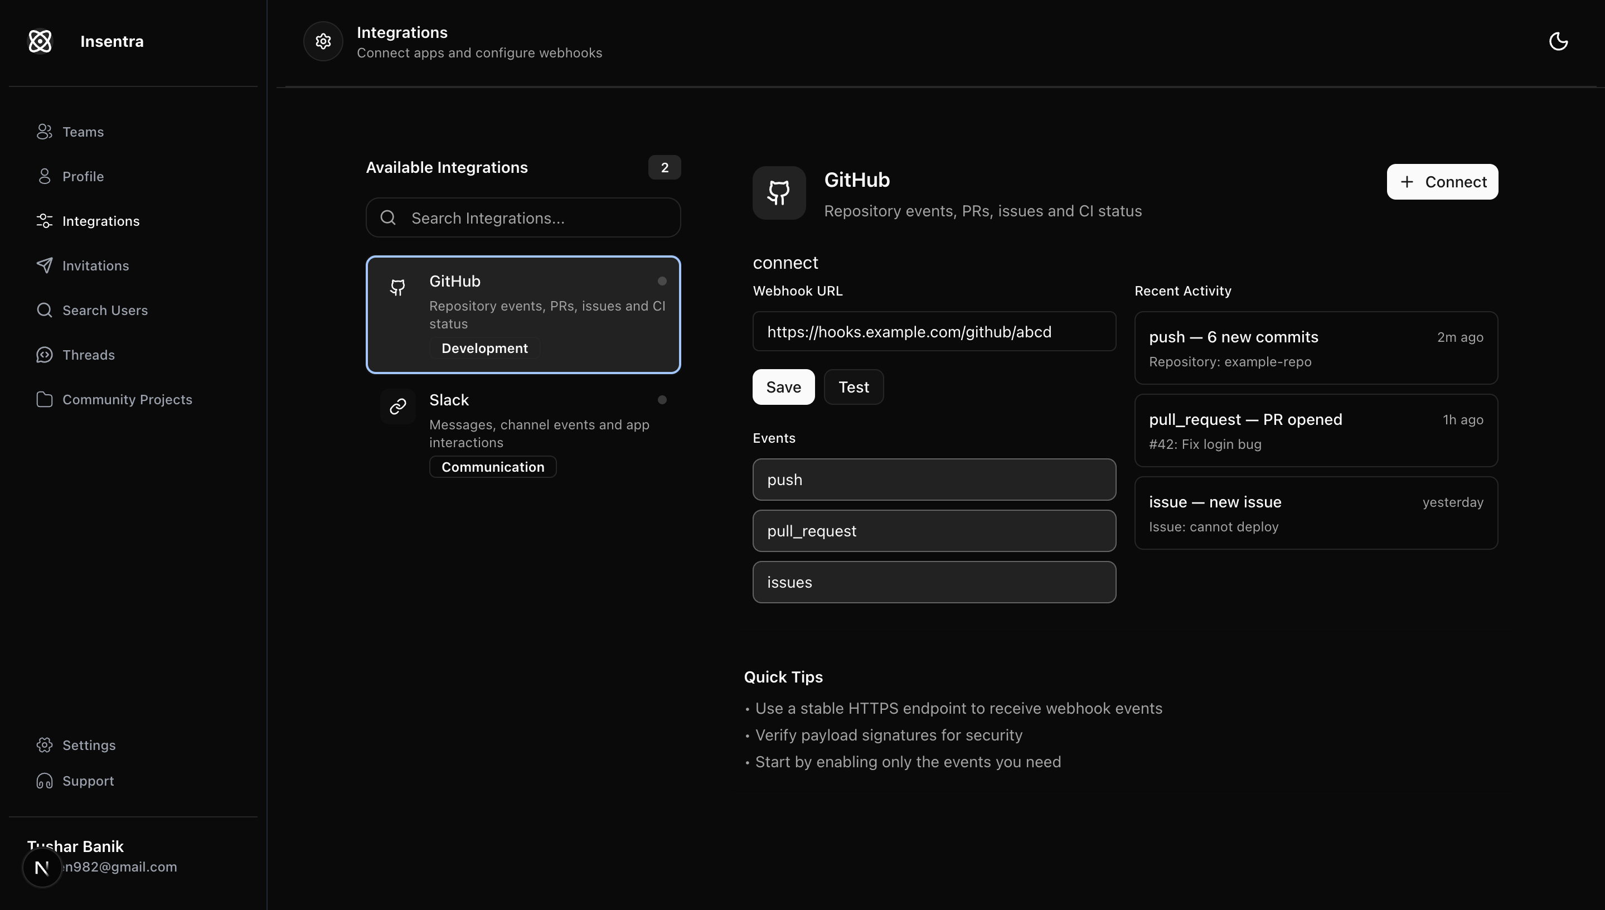The width and height of the screenshot is (1605, 910).
Task: Click the Integrations sliders icon in sidebar
Action: [45, 221]
